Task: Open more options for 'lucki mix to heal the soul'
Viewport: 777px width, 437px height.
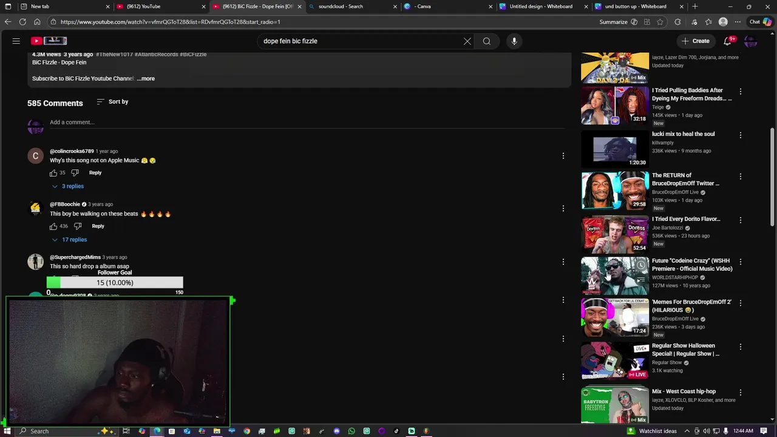Action: pyautogui.click(x=740, y=135)
